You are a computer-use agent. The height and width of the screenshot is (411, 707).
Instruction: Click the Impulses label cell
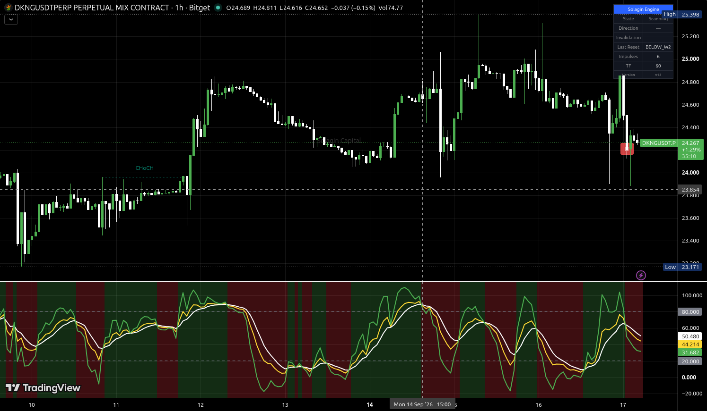point(628,56)
